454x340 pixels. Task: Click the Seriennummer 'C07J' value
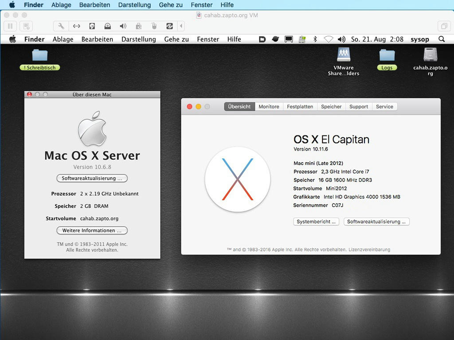click(337, 205)
